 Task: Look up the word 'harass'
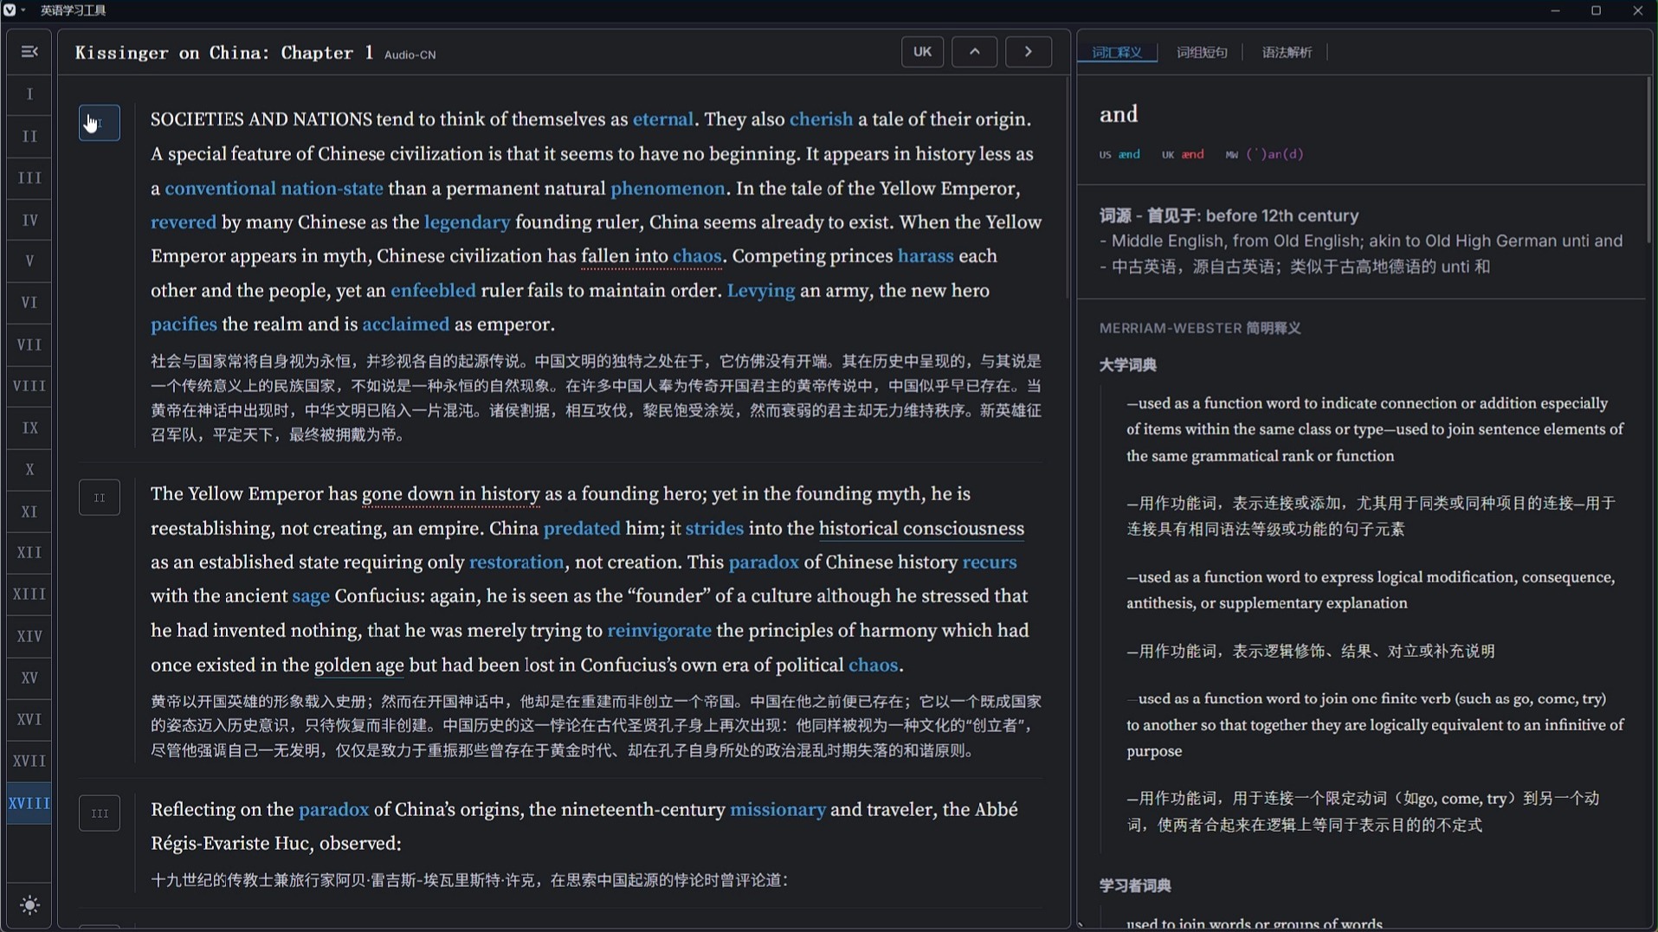(x=926, y=256)
